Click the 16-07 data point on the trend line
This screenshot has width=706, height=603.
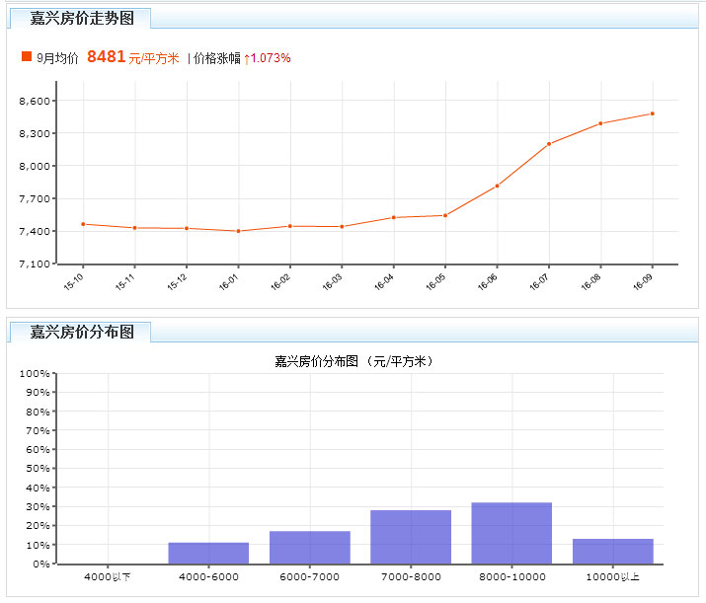click(x=548, y=144)
